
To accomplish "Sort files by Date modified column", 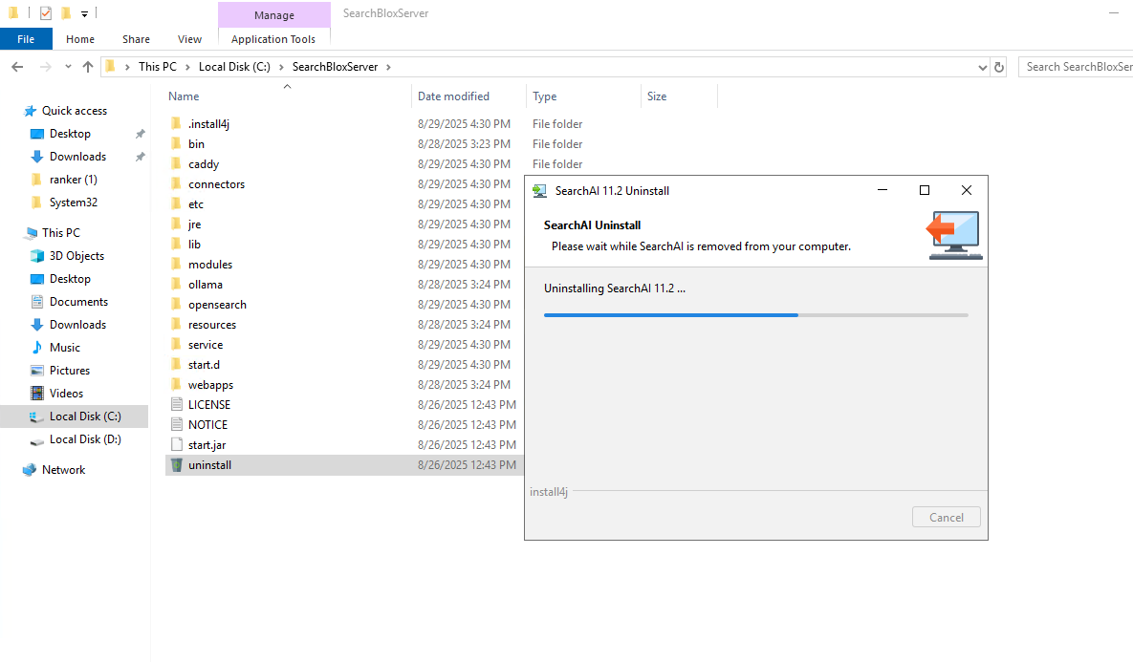I will (469, 96).
